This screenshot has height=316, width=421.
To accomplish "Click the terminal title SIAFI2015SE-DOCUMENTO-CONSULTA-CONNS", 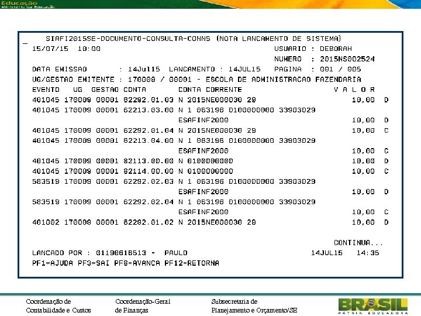I will [x=128, y=39].
